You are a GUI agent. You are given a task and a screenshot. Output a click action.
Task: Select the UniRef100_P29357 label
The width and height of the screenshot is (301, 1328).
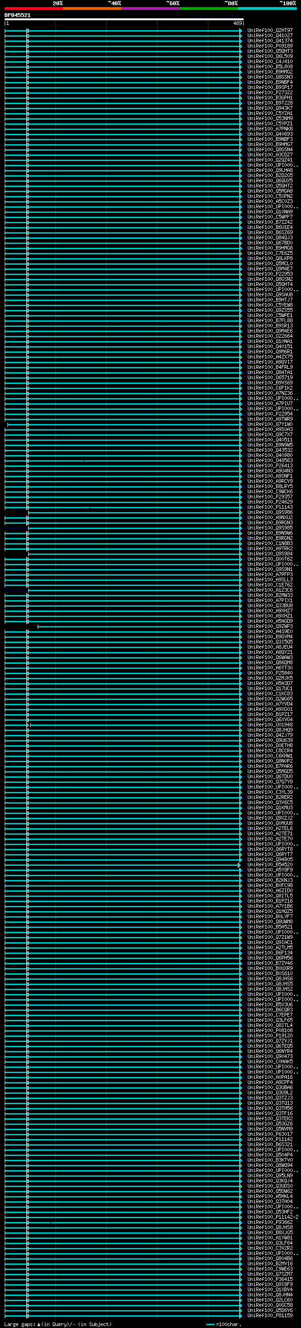coord(269,497)
